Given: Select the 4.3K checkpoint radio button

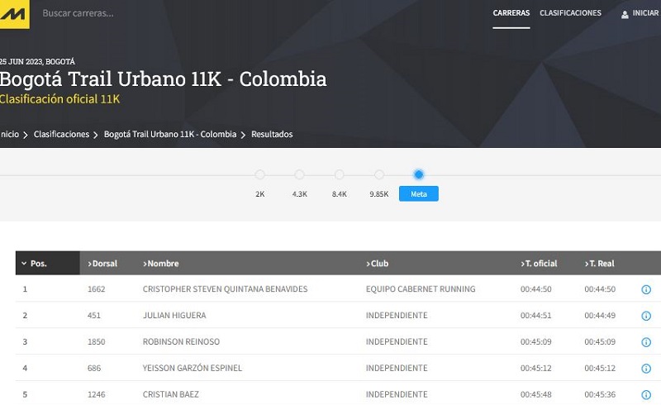Looking at the screenshot, I should (299, 175).
